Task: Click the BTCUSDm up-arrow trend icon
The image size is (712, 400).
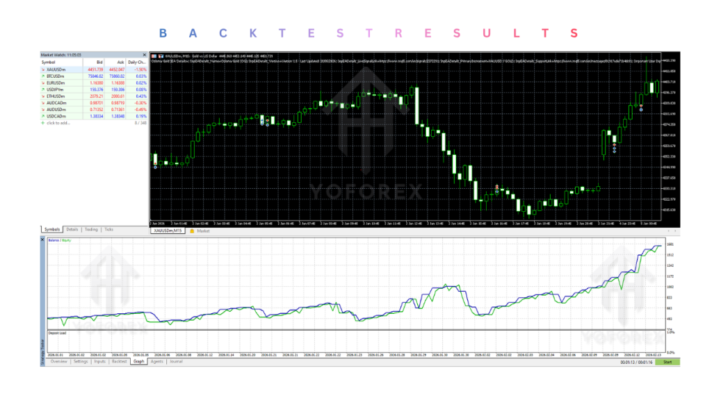Action: point(43,76)
